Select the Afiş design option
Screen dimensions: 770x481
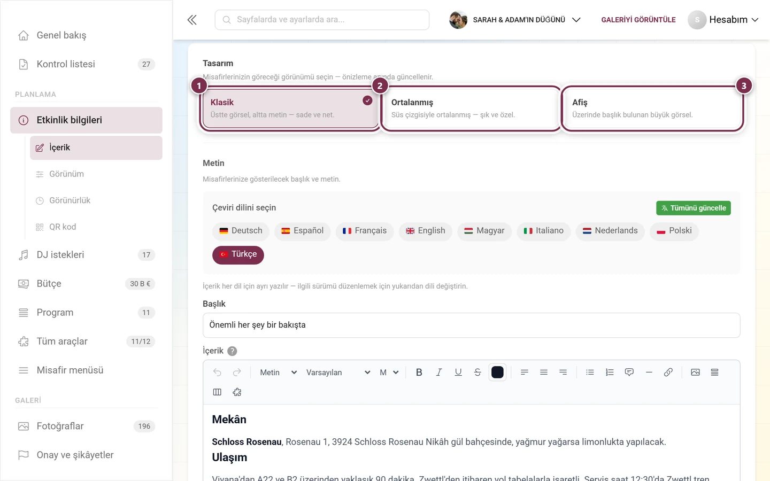(652, 108)
